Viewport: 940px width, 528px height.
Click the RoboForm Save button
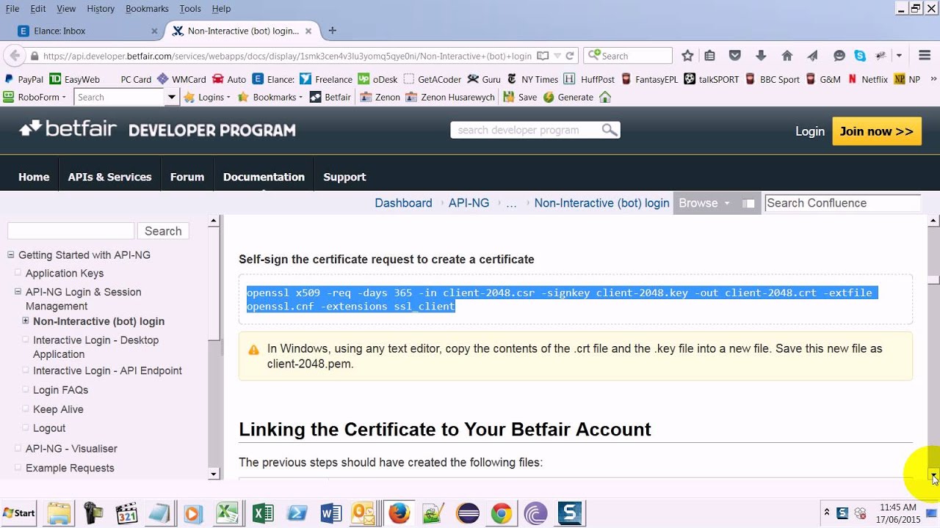pyautogui.click(x=519, y=97)
